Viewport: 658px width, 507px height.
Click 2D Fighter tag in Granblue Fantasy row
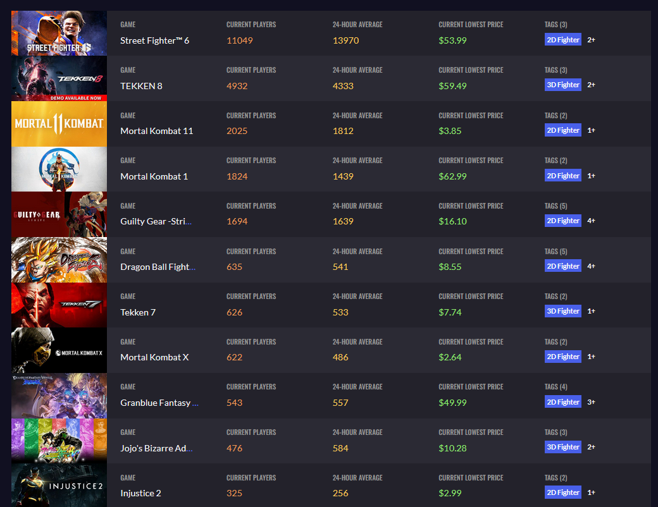[562, 401]
